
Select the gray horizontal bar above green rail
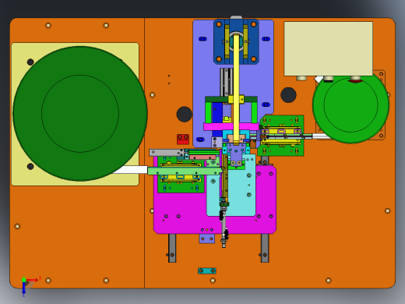point(166,153)
